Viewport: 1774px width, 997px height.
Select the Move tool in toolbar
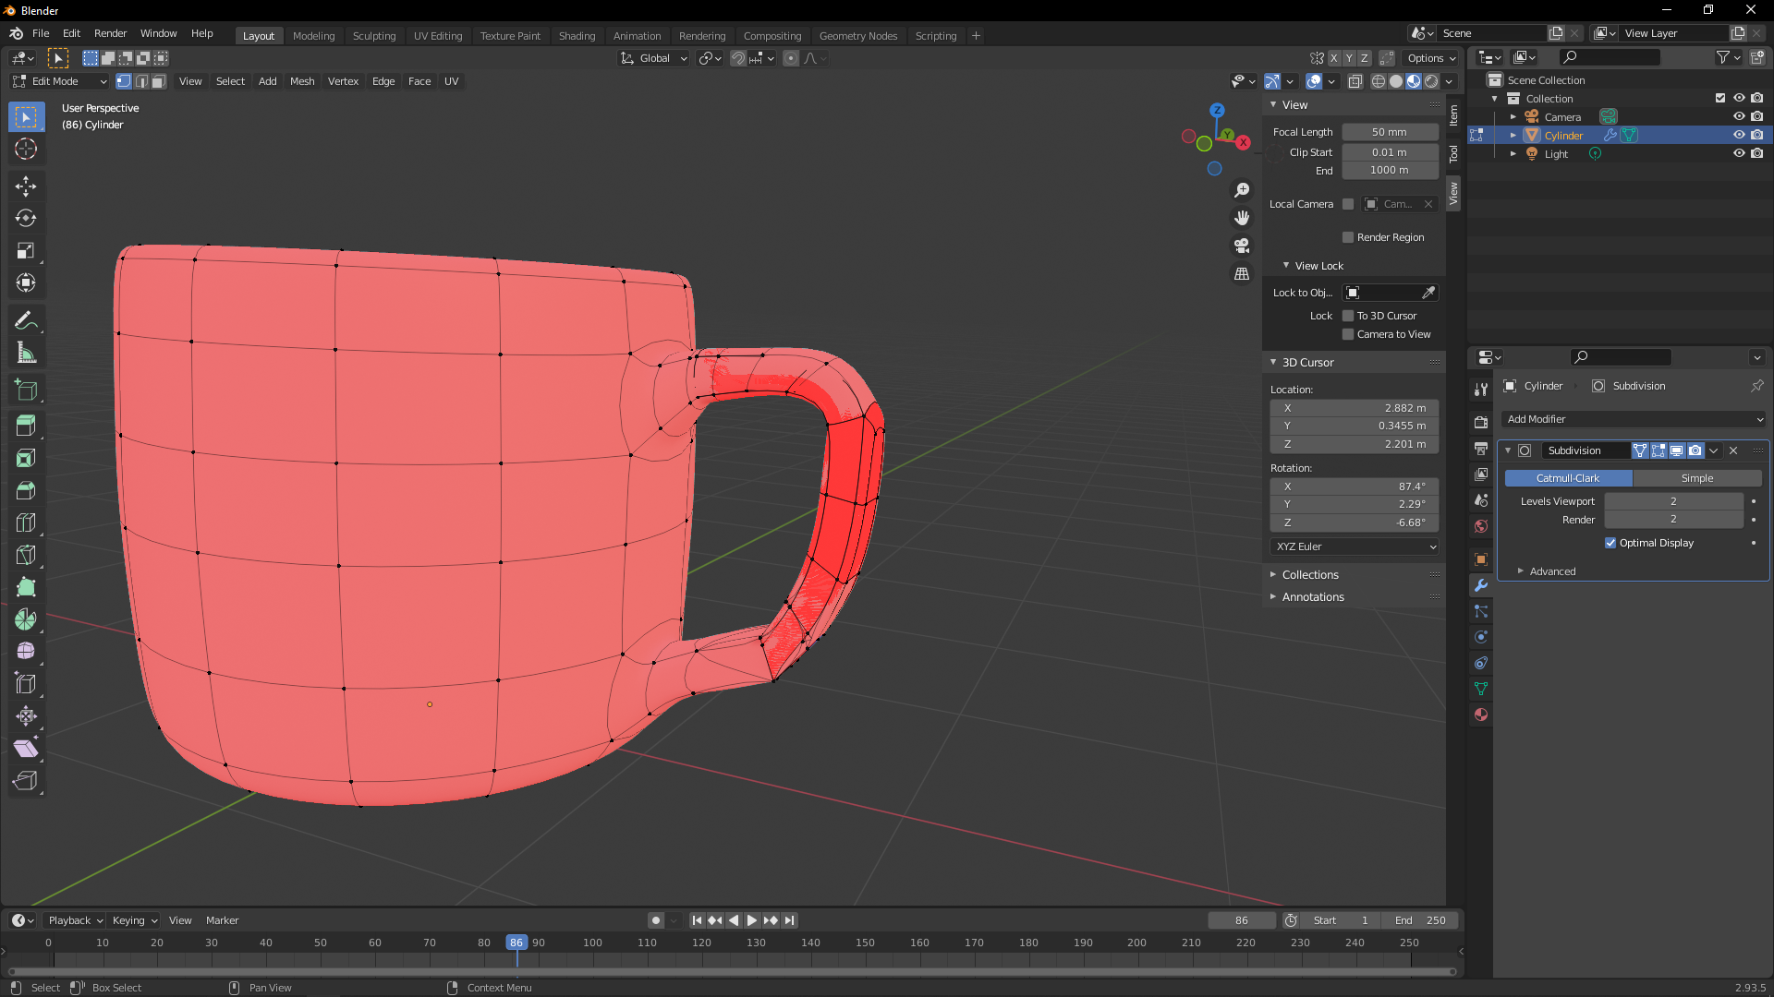tap(26, 186)
